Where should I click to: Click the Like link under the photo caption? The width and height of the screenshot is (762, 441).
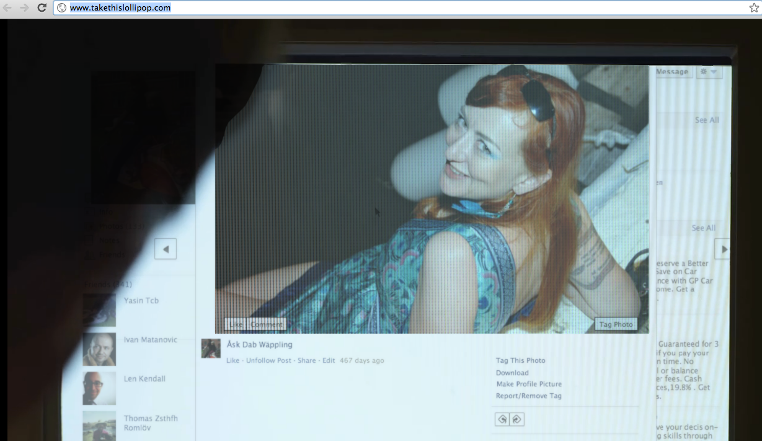coord(233,360)
